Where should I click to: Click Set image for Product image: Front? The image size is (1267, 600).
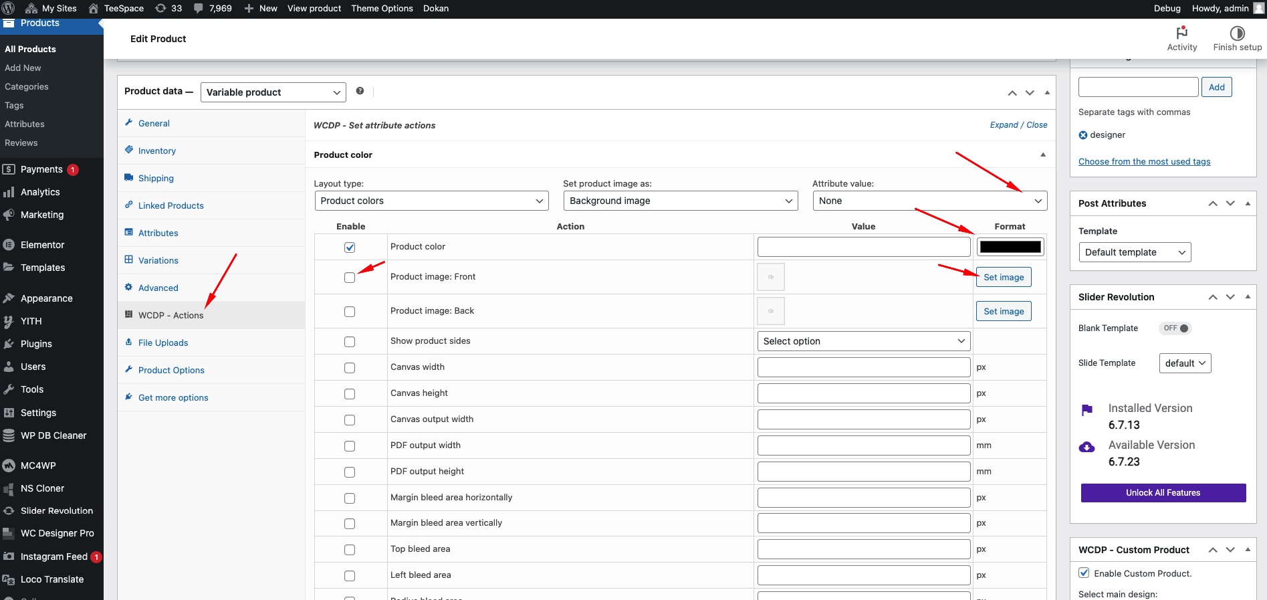tap(1004, 277)
